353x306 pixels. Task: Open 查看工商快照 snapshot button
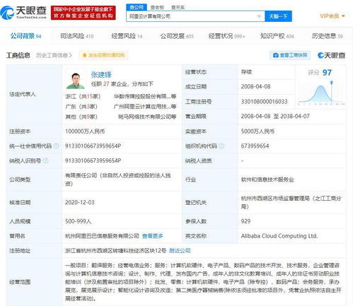290,55
